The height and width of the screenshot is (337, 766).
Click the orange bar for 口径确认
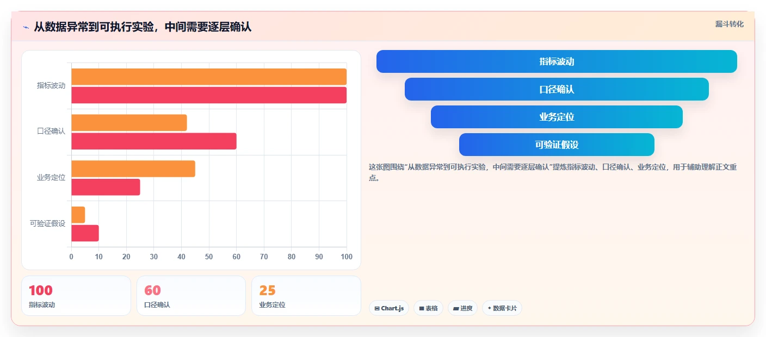(129, 123)
